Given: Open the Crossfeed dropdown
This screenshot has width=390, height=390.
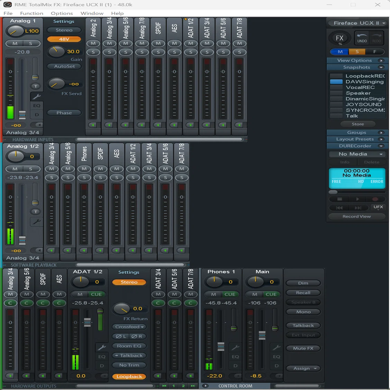Looking at the screenshot, I should pyautogui.click(x=129, y=327).
